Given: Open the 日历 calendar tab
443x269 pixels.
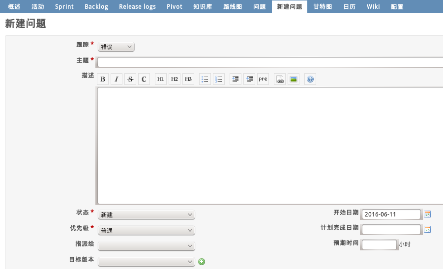Looking at the screenshot, I should pos(350,6).
